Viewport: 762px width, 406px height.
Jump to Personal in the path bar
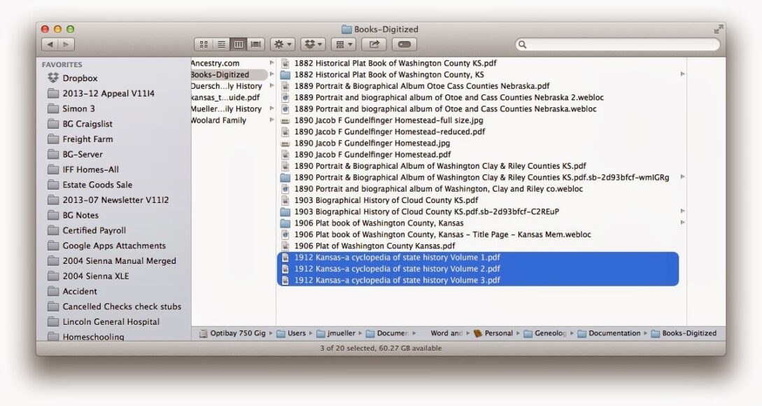[x=493, y=333]
